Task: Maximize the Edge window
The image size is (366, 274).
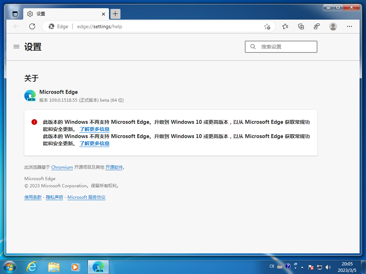Action: point(338,7)
